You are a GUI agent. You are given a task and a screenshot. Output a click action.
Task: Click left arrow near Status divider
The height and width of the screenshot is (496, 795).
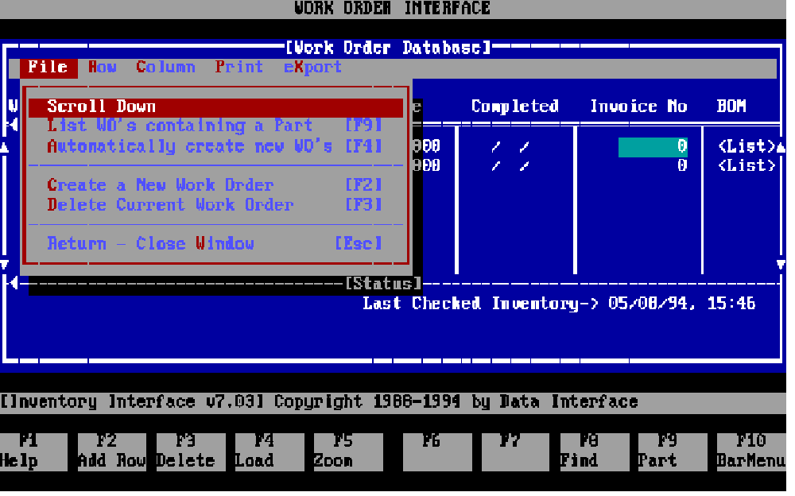[14, 283]
